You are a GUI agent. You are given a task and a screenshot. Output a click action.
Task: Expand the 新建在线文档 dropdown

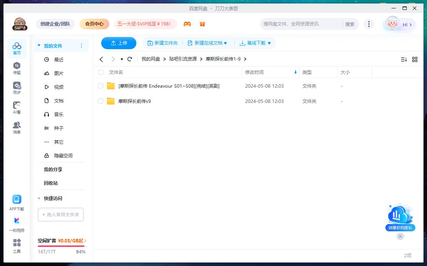(x=208, y=43)
